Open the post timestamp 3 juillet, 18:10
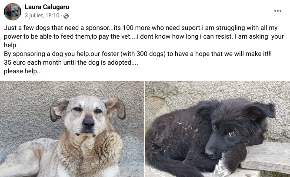Image resolution: width=290 pixels, height=177 pixels. tap(42, 16)
